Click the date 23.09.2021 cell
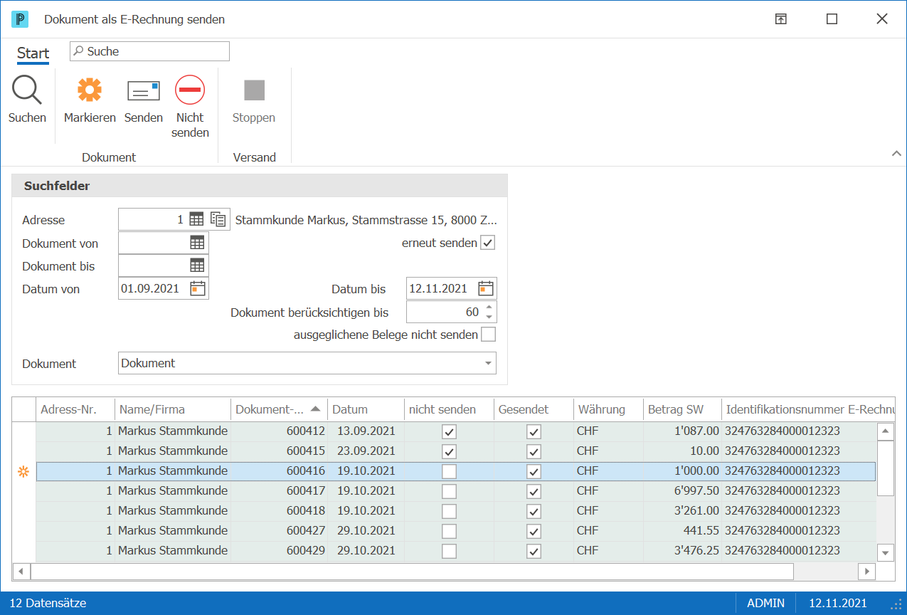 pos(366,451)
